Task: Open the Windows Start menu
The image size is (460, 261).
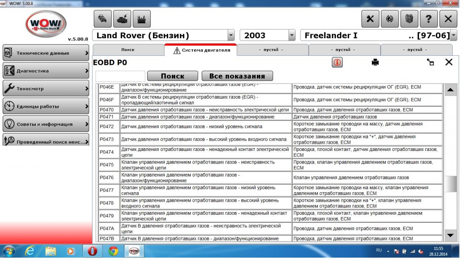Action: 8,251
